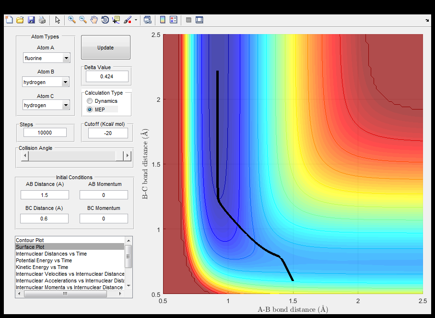Screen dimensions: 435x318
Task: Expand the Atom B hydrogen dropdown
Action: pyautogui.click(x=66, y=82)
